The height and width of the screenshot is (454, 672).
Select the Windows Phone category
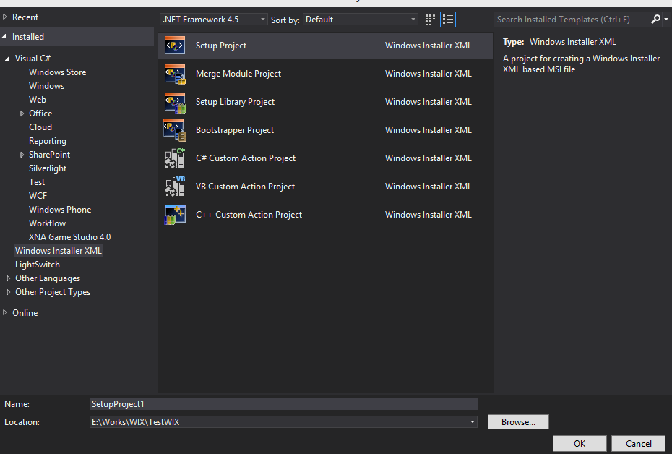click(60, 209)
